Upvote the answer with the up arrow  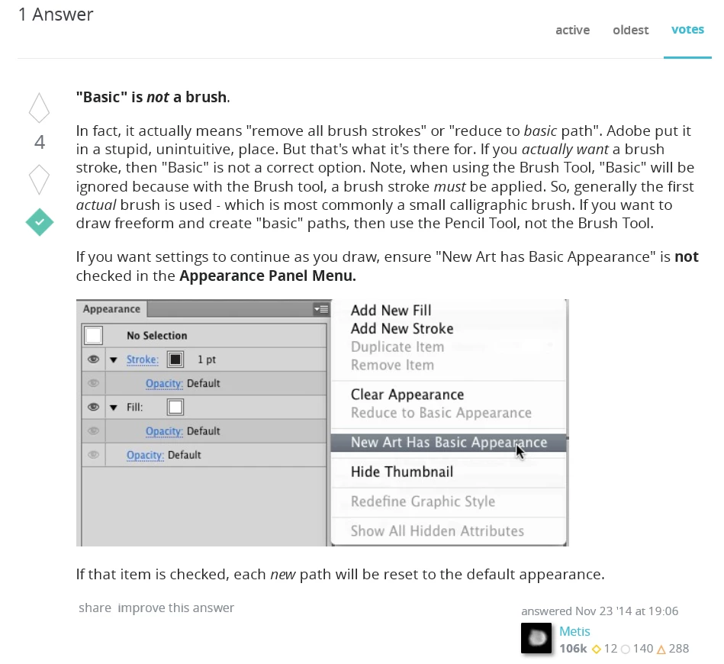tap(39, 108)
